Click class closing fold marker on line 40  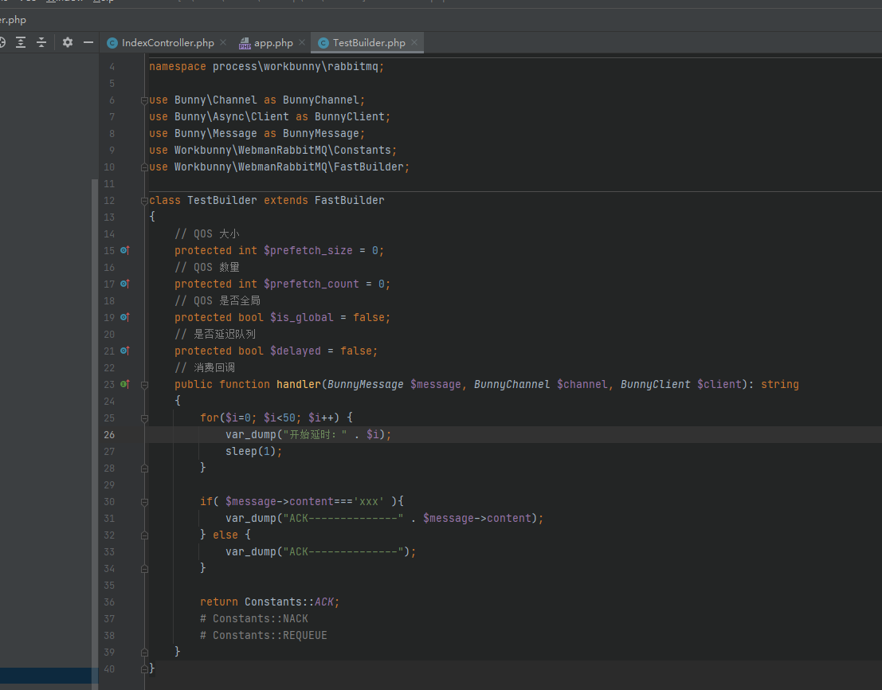144,669
